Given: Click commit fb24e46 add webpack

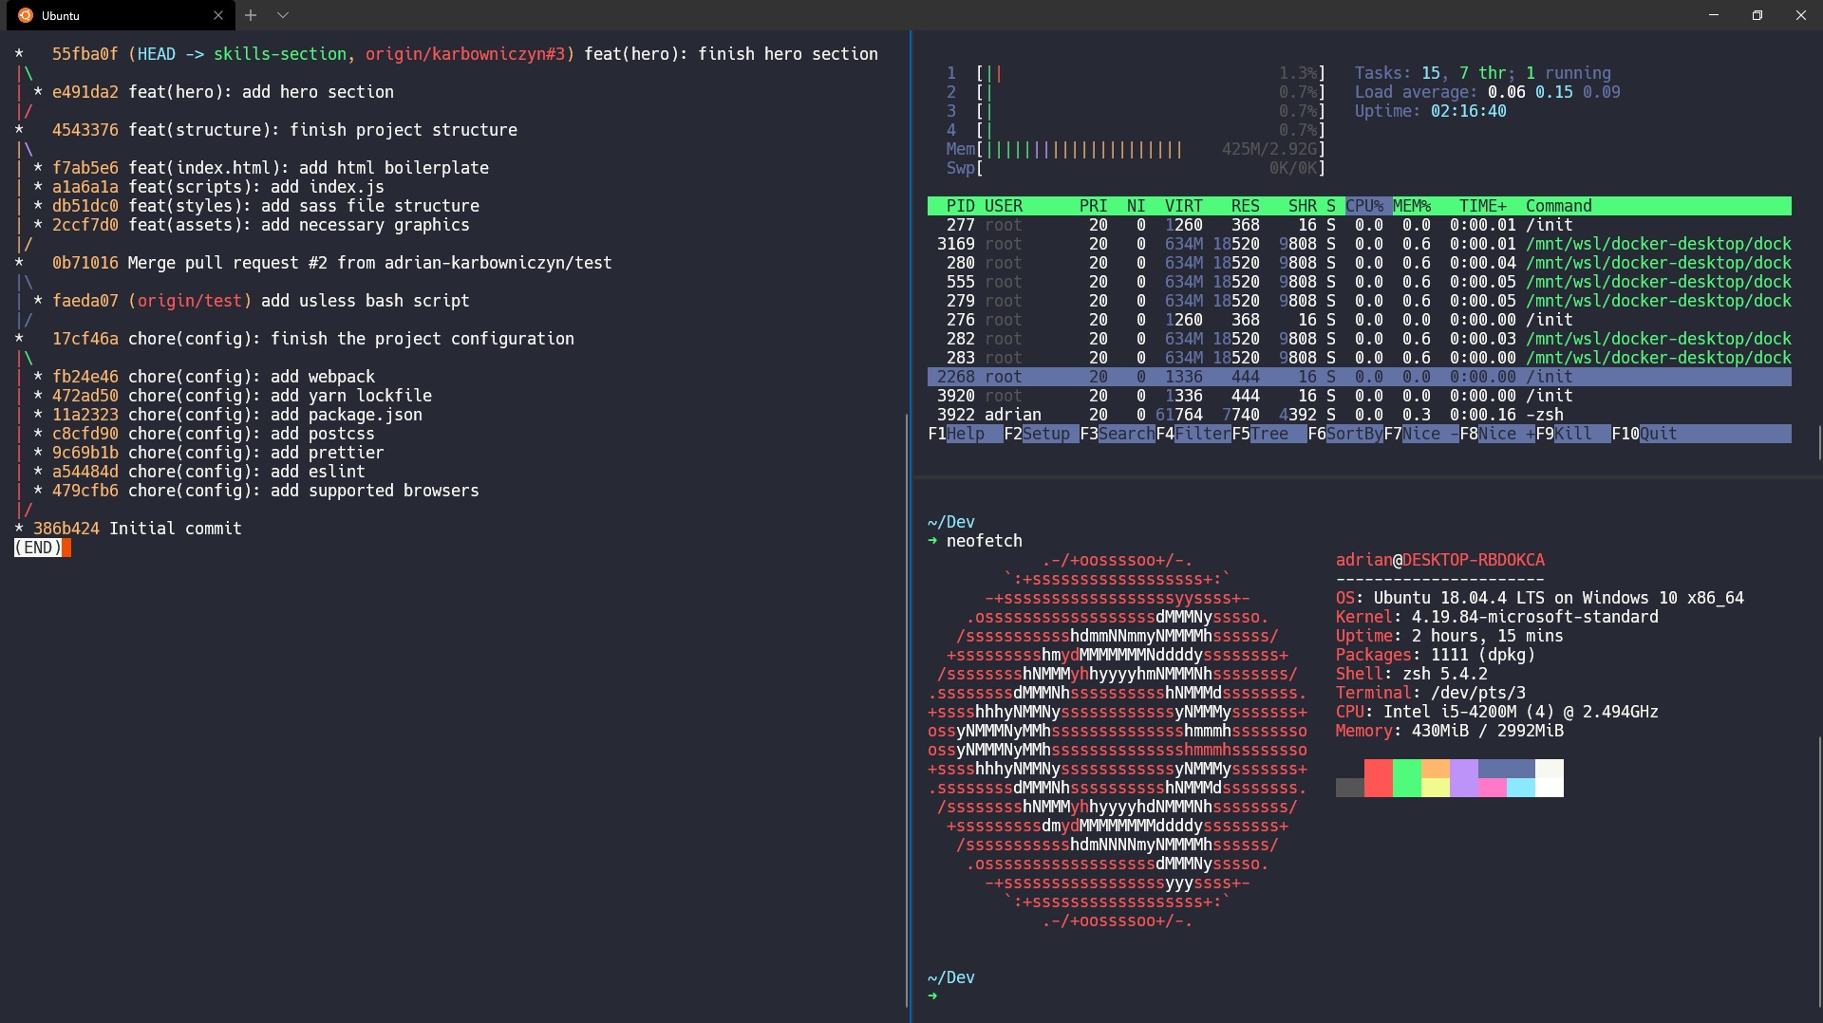Looking at the screenshot, I should click(214, 377).
